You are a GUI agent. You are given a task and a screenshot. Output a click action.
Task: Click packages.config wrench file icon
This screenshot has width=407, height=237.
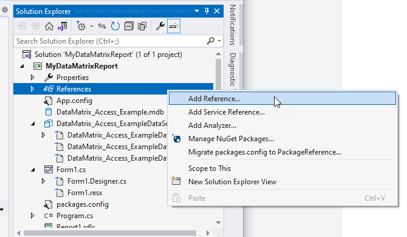pyautogui.click(x=48, y=204)
